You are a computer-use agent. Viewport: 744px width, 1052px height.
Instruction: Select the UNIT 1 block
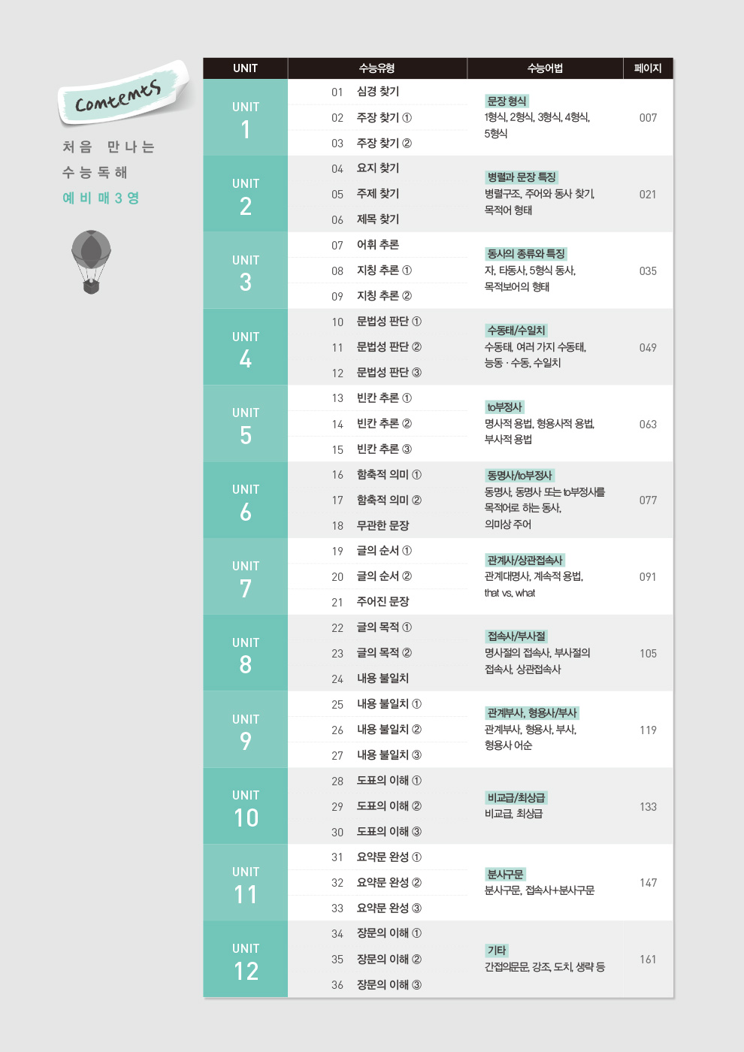coord(245,118)
